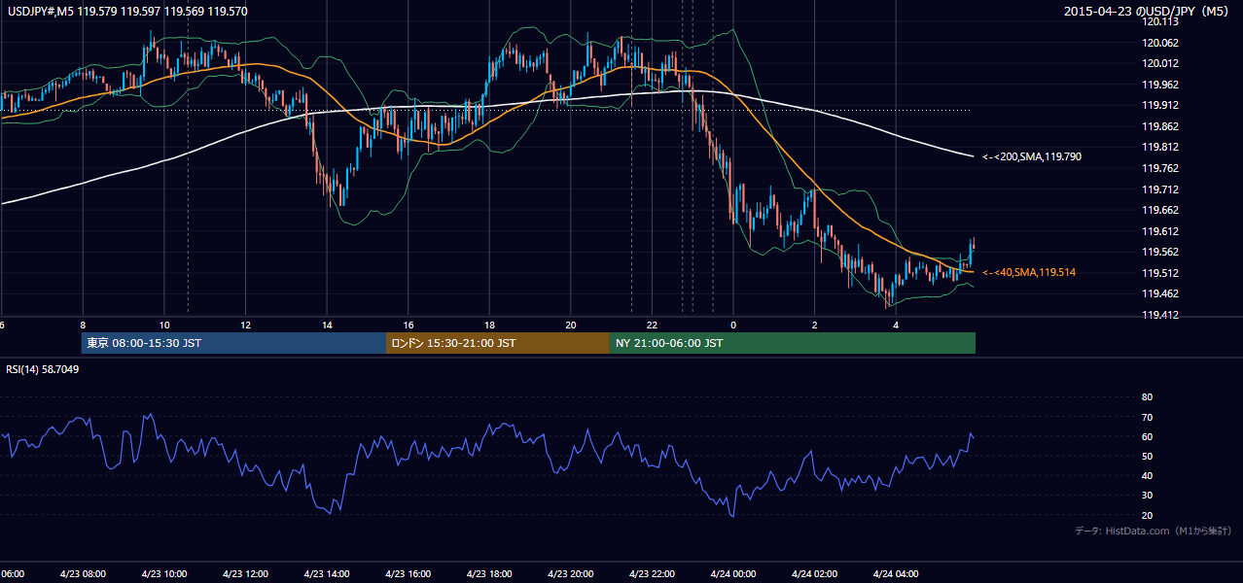Click hour label 10 under price chart

(164, 326)
